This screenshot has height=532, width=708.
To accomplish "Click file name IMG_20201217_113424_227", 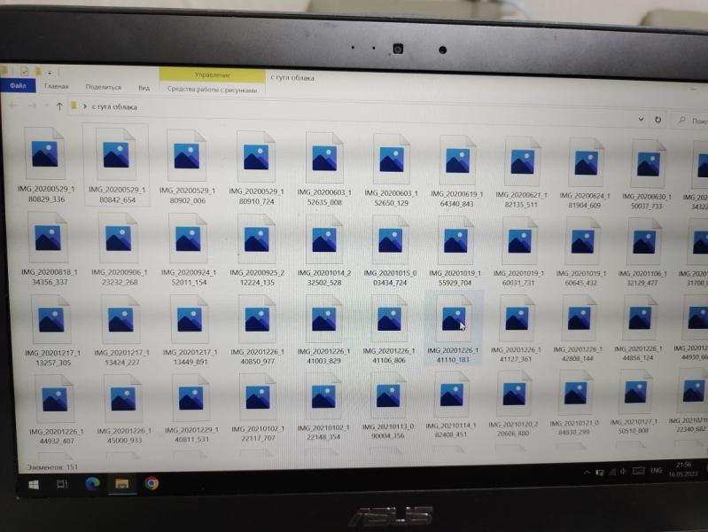I will [x=121, y=357].
